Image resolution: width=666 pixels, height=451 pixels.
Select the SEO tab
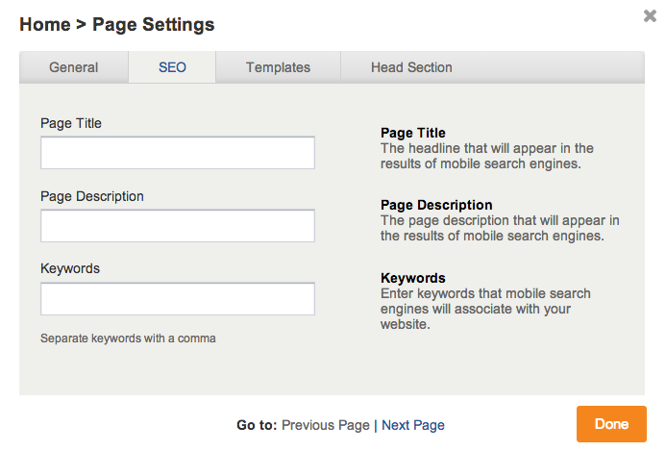coord(172,67)
